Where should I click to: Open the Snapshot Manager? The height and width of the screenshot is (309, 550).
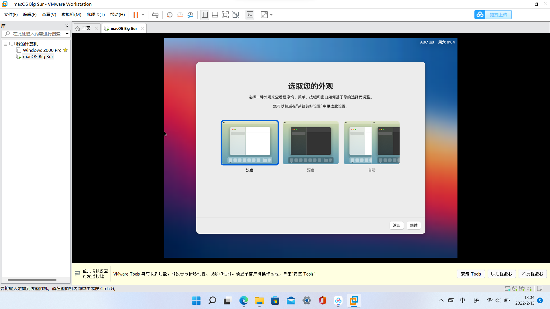[x=190, y=15]
